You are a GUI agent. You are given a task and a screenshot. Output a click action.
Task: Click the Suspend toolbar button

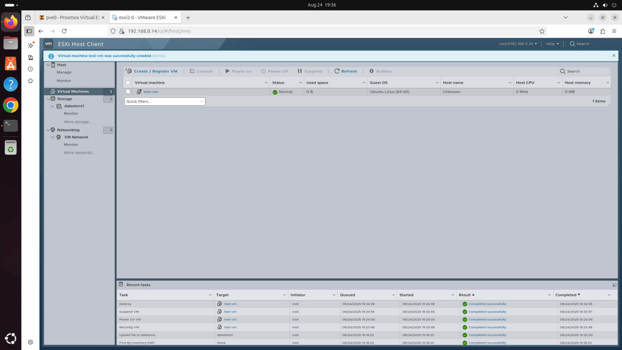[310, 71]
